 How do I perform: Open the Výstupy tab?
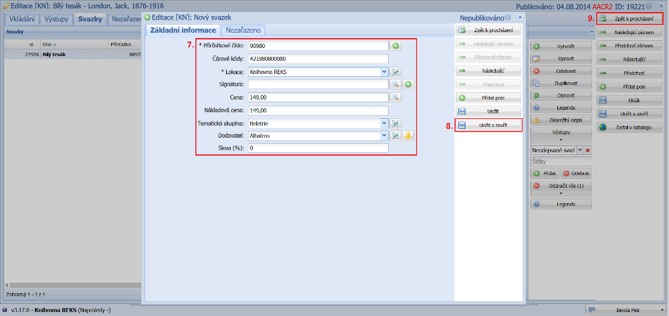(x=56, y=19)
